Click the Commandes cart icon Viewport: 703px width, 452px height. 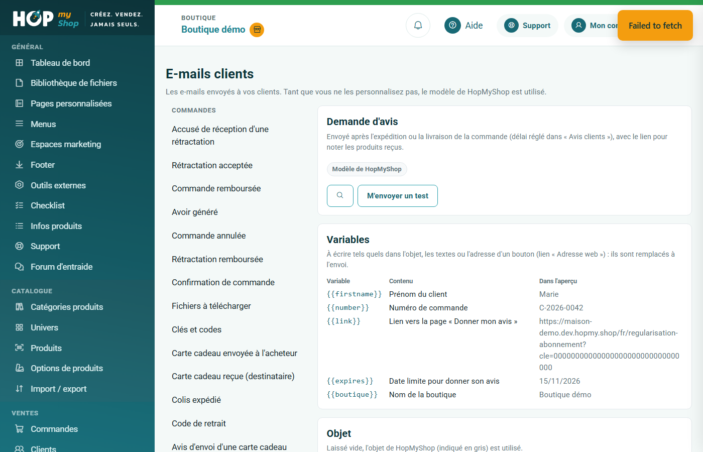(x=19, y=429)
